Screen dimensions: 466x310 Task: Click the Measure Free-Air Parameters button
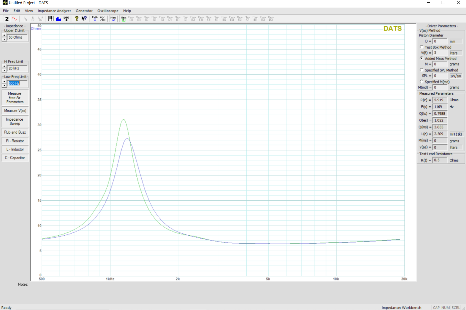(x=15, y=98)
